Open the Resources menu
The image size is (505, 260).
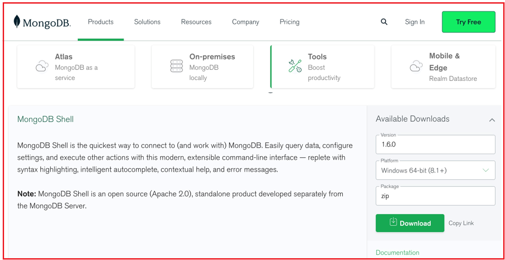tap(196, 22)
